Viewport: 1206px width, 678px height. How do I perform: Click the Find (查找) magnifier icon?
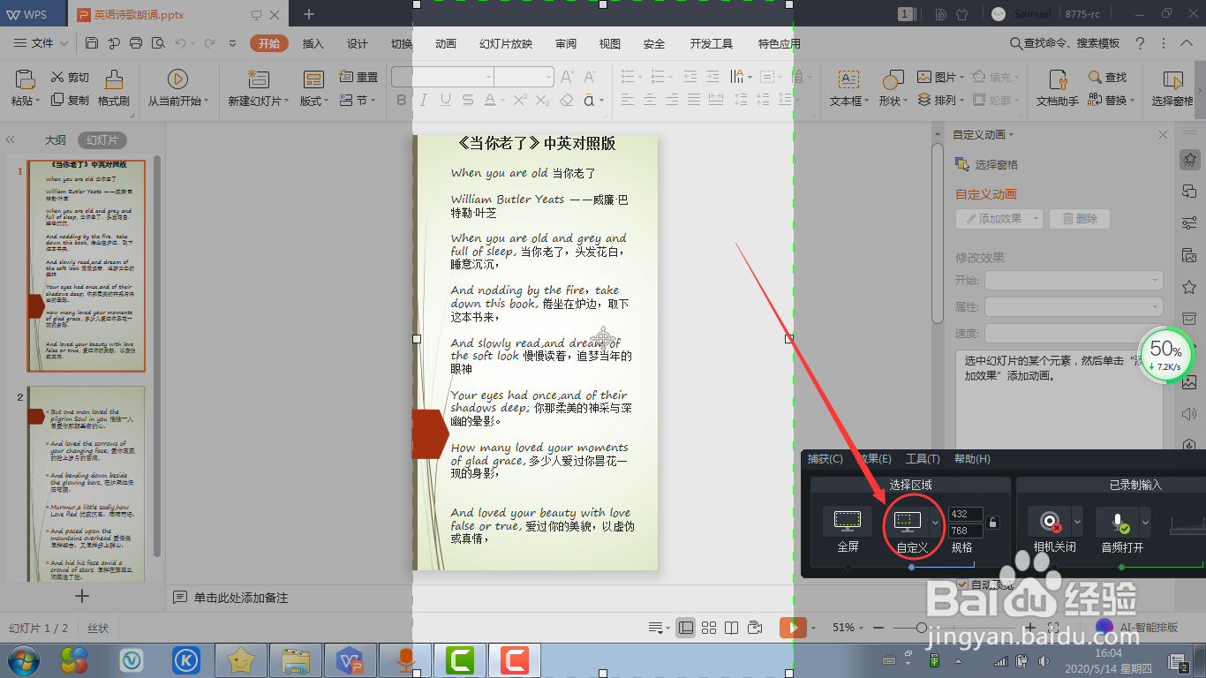[1095, 77]
